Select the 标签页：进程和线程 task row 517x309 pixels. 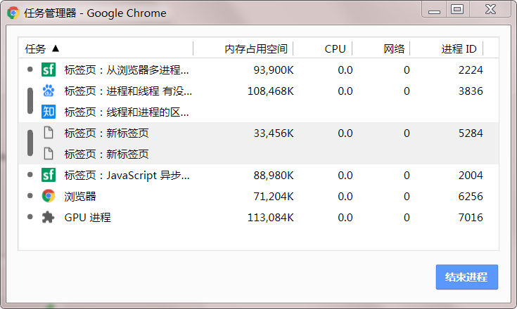point(128,91)
